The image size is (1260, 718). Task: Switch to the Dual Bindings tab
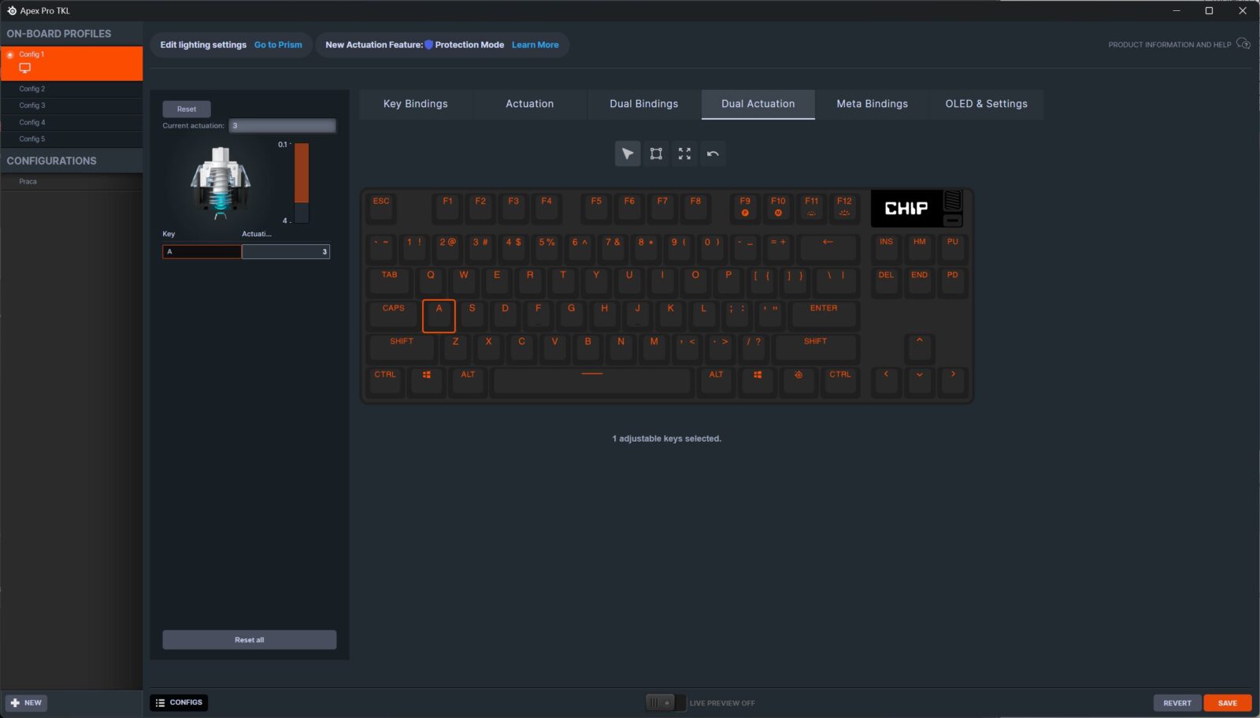point(643,104)
